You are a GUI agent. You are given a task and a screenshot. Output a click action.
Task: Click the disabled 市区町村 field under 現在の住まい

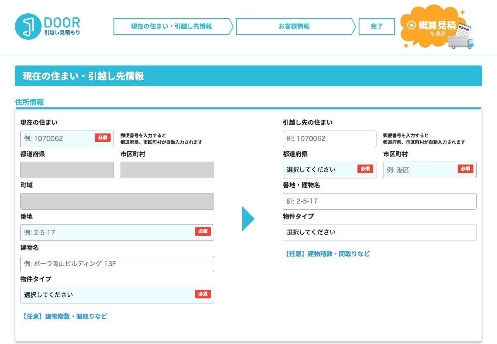pos(167,170)
